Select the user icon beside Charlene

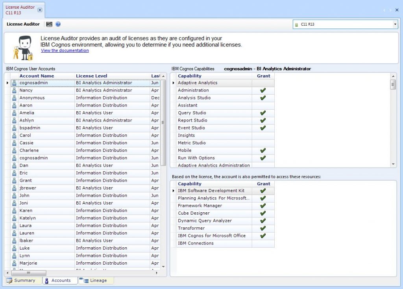15,151
